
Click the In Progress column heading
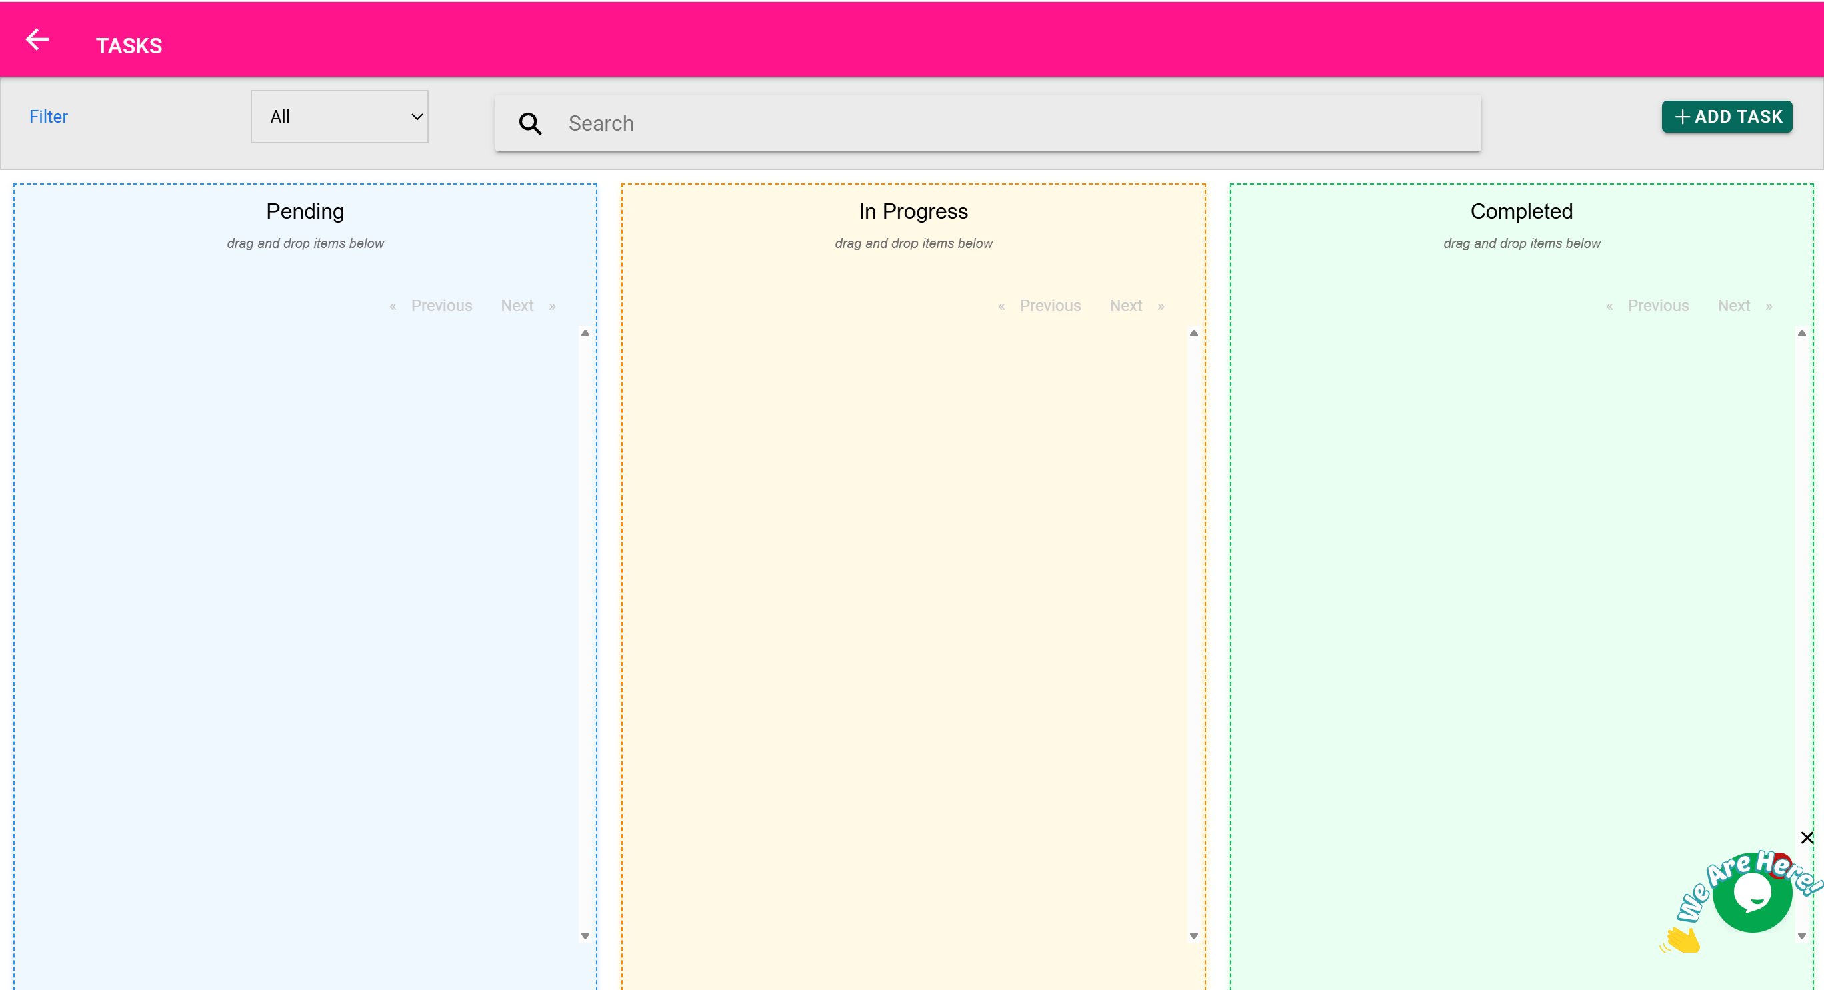pyautogui.click(x=913, y=211)
